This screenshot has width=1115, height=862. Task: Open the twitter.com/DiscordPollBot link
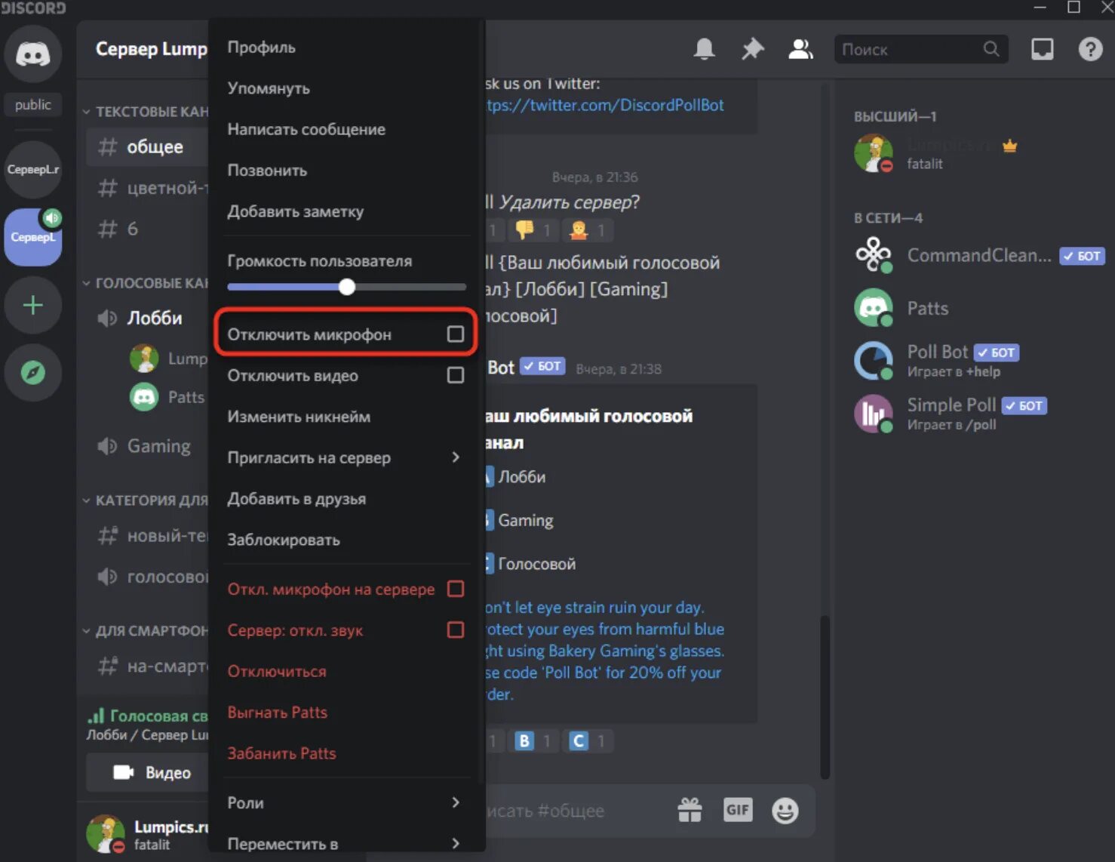click(x=604, y=105)
